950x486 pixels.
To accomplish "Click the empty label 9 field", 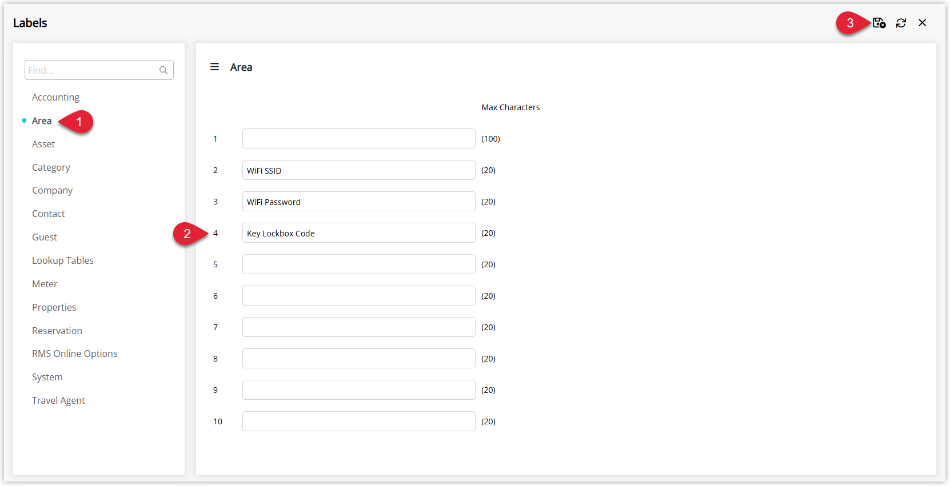I will coord(359,390).
